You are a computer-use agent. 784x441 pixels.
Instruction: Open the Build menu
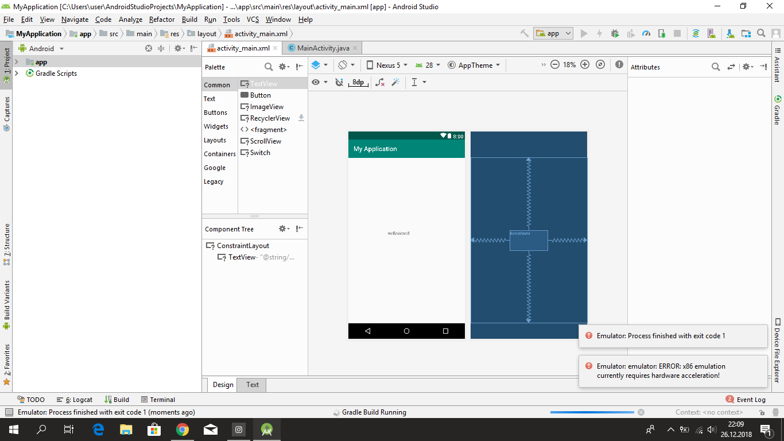coord(189,20)
